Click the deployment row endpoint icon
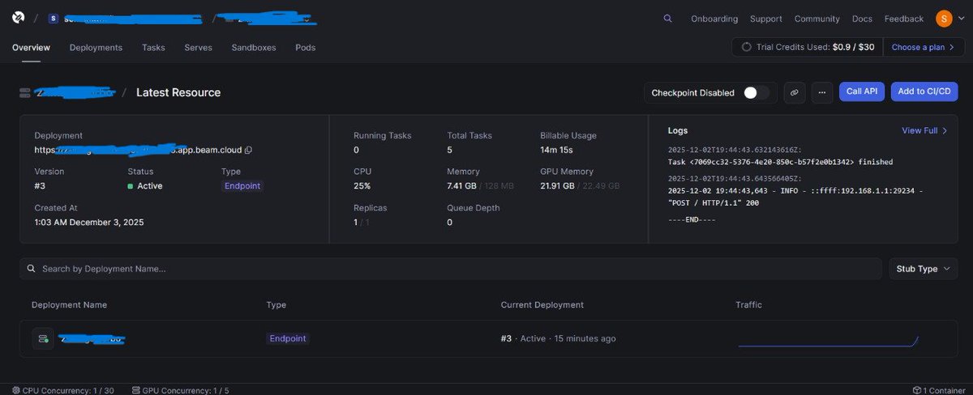 point(43,338)
